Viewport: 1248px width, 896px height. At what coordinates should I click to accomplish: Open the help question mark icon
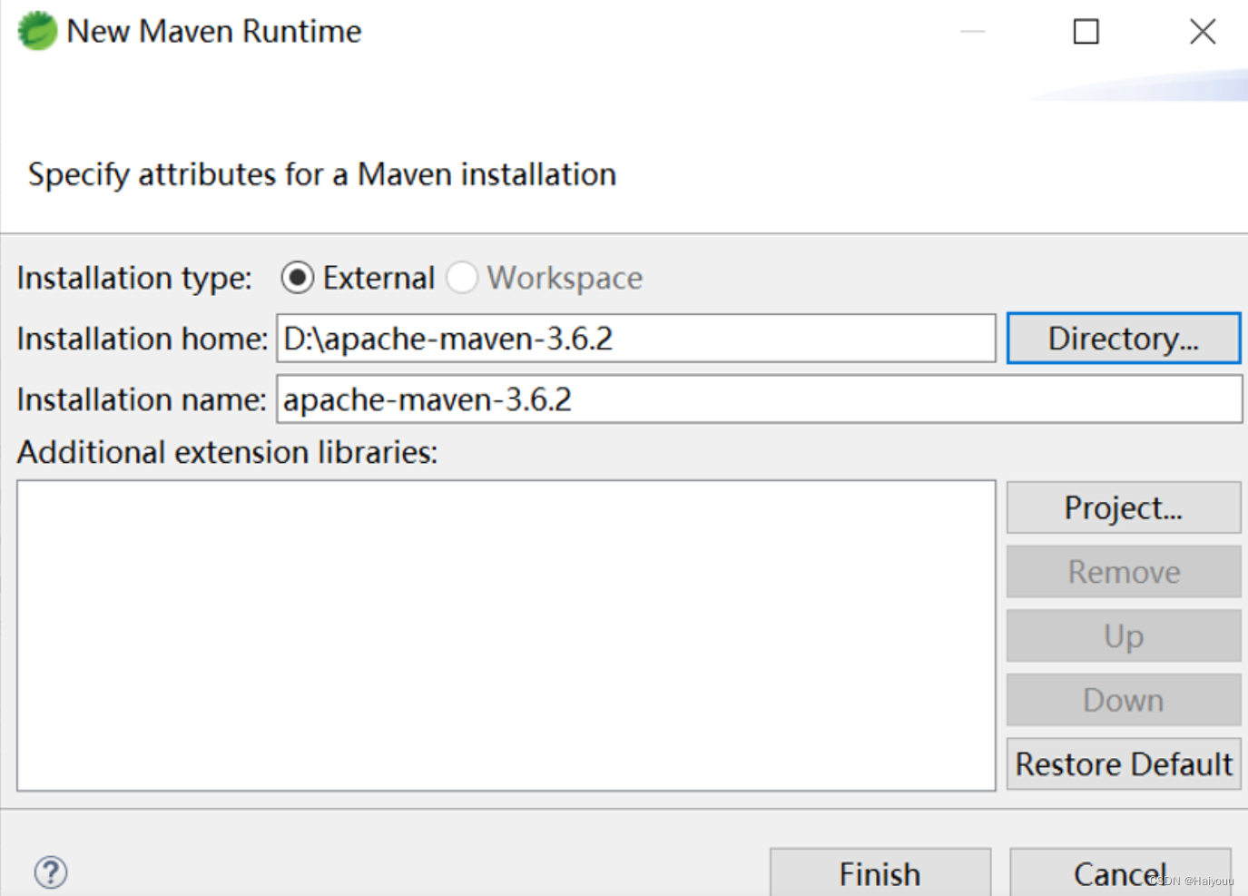[50, 871]
